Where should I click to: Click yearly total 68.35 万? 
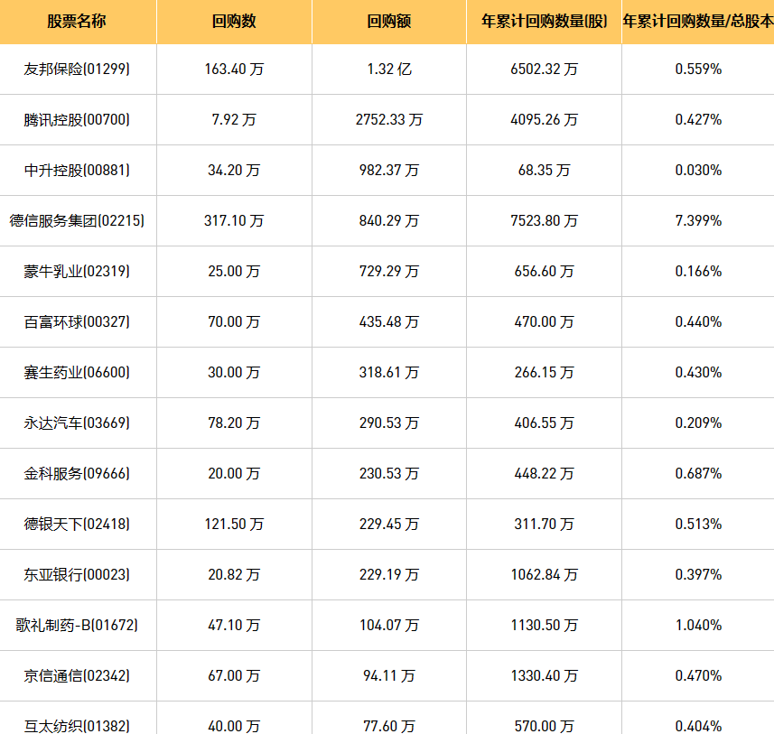(x=544, y=171)
